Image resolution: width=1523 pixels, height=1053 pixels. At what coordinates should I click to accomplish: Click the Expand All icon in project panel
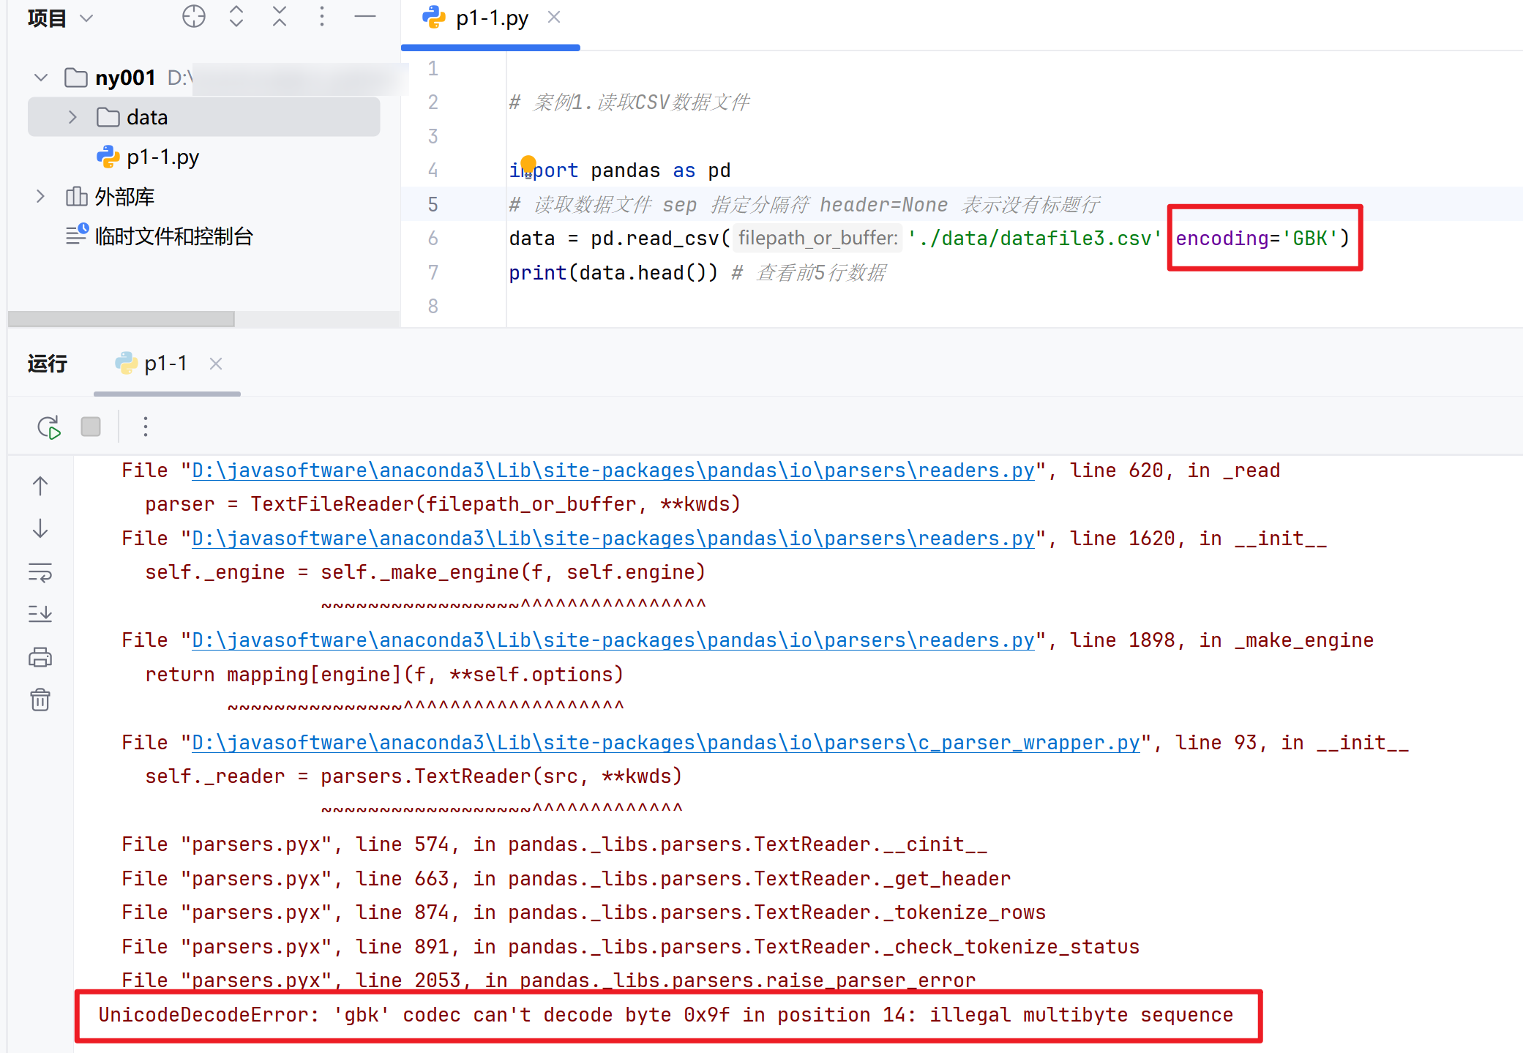coord(236,16)
